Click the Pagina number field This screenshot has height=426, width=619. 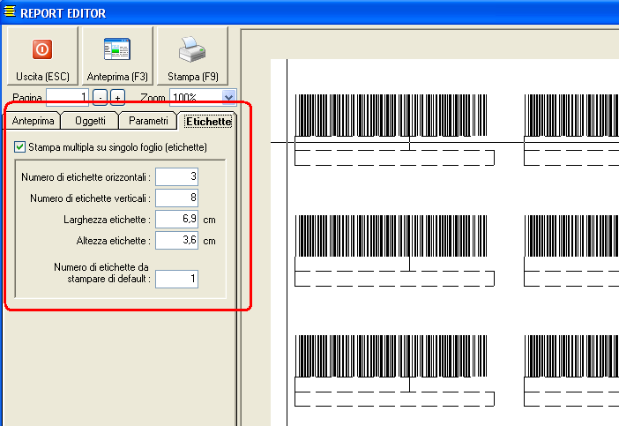[68, 97]
